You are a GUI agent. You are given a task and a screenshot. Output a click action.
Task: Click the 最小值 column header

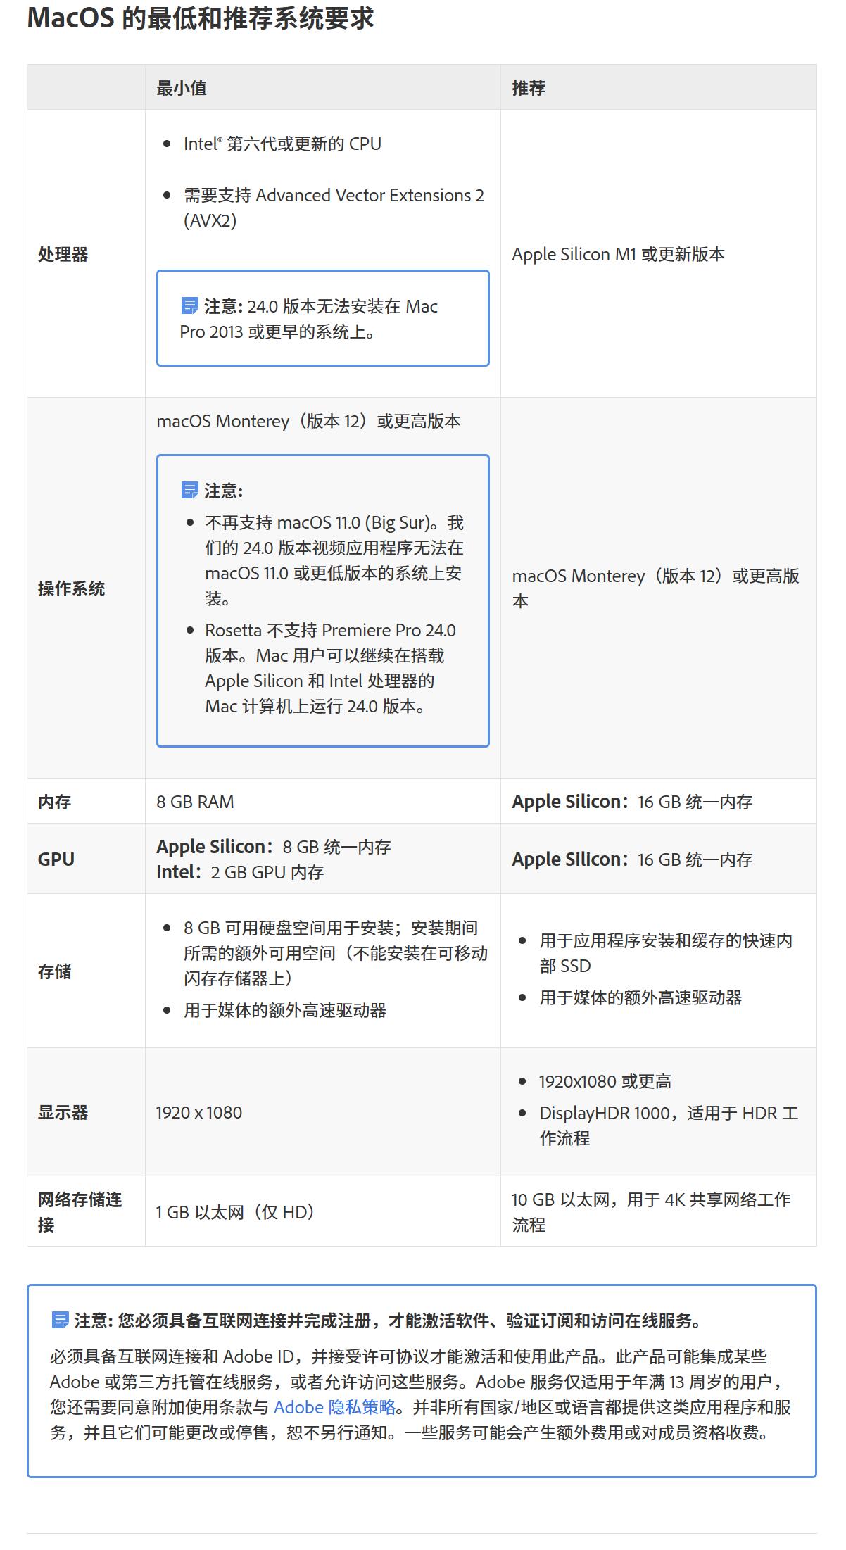(x=182, y=88)
